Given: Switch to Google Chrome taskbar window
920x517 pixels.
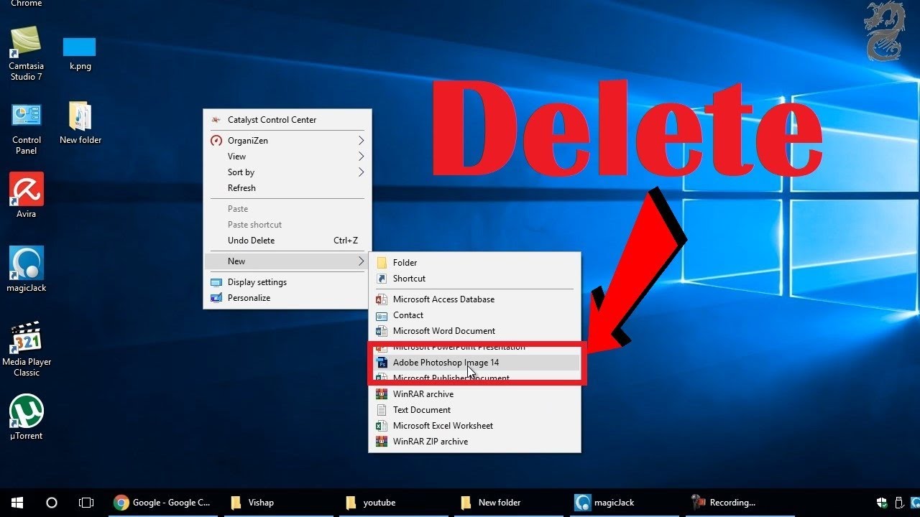Looking at the screenshot, I should point(162,503).
